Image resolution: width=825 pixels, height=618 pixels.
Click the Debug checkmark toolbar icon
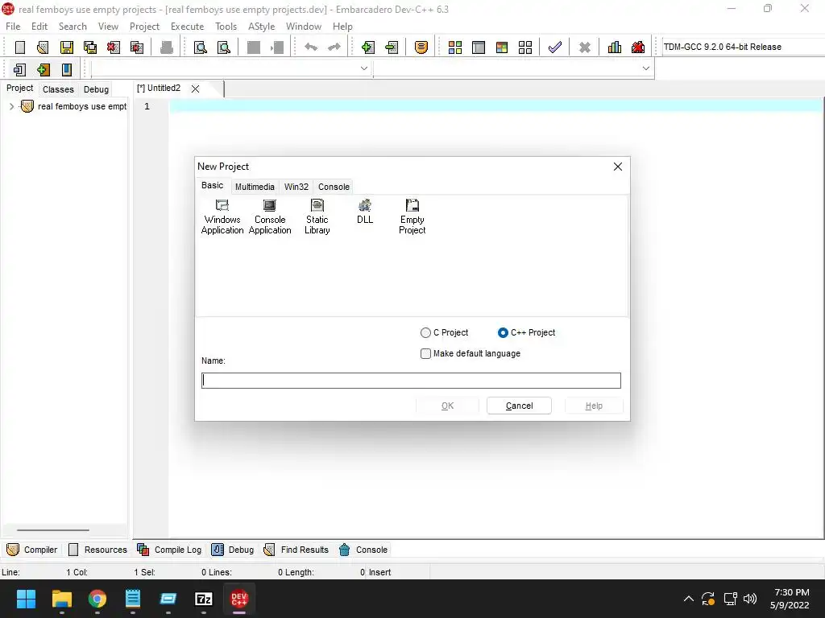point(554,47)
